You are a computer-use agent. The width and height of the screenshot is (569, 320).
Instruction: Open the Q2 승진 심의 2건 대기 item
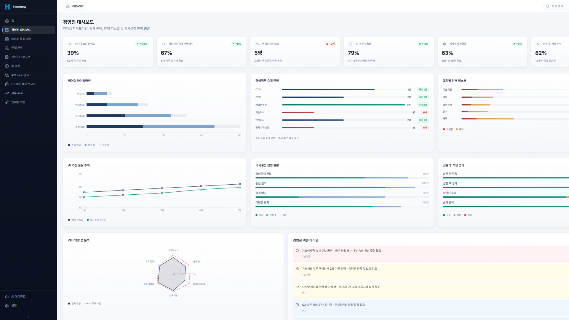click(x=431, y=308)
